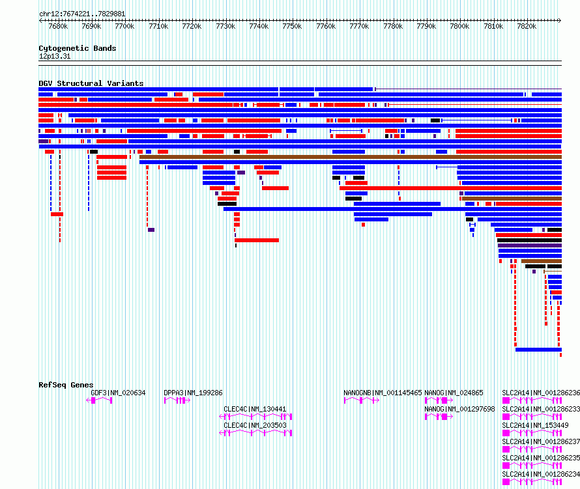Screen dimensions: 580x489
Task: Click the chr12:7674221..7829881 region label
Action: click(82, 14)
